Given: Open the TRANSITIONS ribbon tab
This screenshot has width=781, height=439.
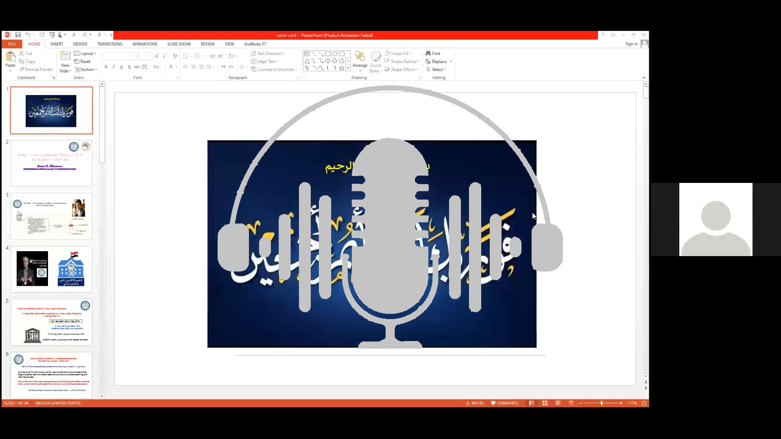Looking at the screenshot, I should click(x=109, y=44).
